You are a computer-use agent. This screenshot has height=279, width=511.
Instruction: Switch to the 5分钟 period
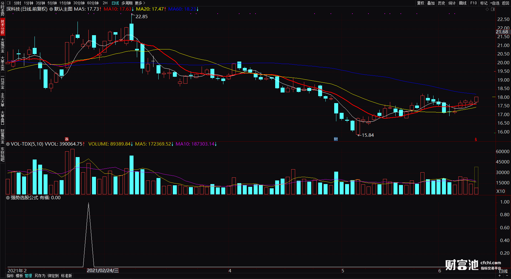[x=52, y=3]
